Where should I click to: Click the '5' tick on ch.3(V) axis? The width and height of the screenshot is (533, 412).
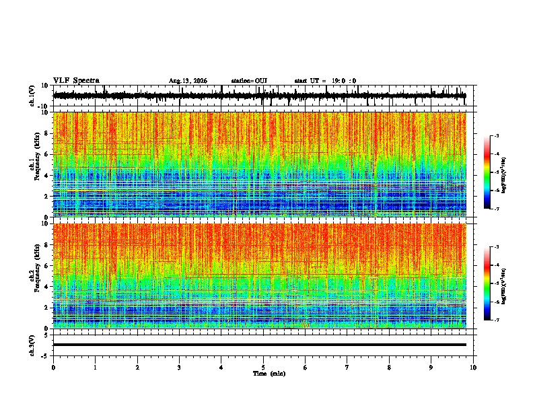47,335
